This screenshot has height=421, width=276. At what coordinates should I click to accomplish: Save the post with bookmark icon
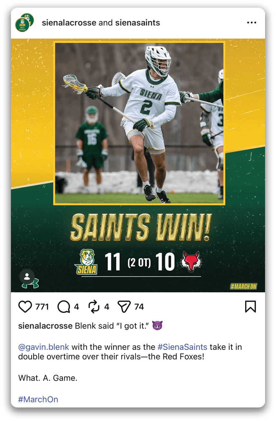pos(251,307)
